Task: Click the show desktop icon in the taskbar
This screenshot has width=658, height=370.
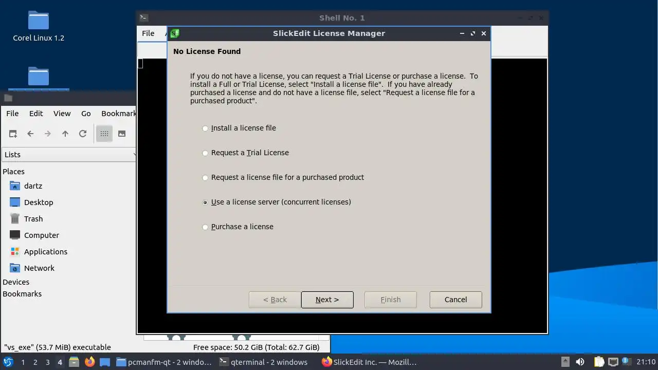Action: click(x=105, y=362)
